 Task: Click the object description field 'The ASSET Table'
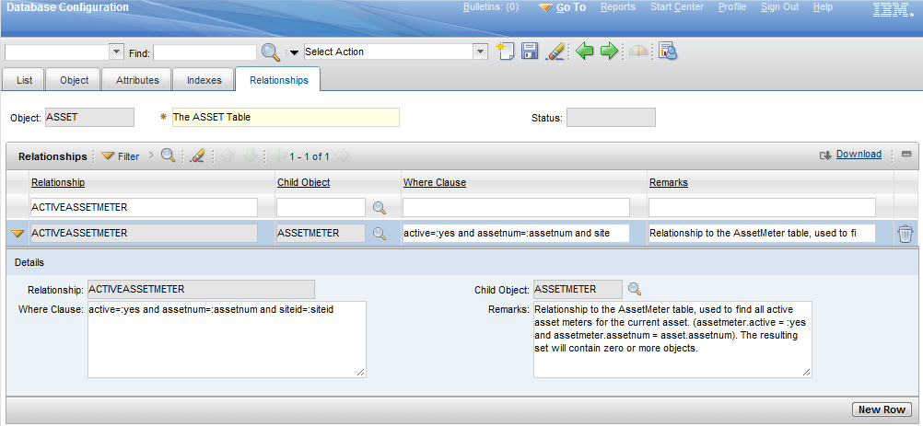(286, 118)
